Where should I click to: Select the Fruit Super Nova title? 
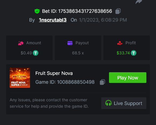tap(54, 73)
